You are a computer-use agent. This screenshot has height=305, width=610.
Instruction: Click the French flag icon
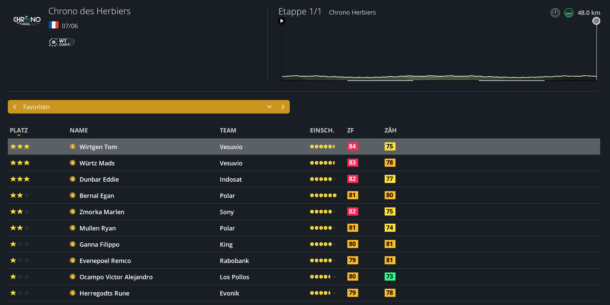click(x=54, y=25)
